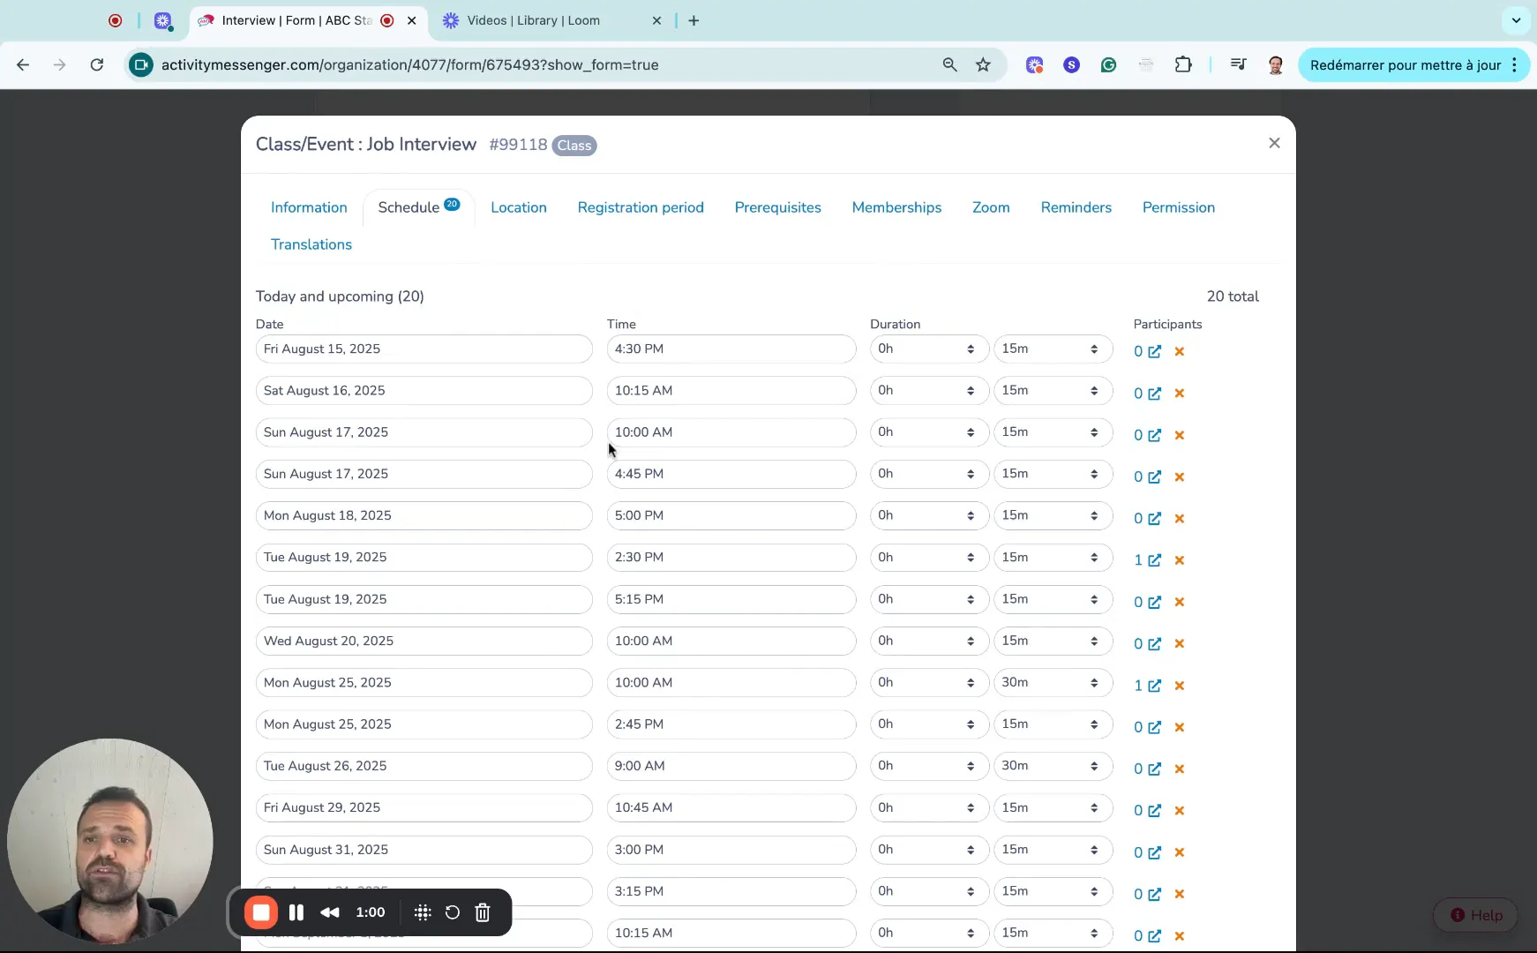Restart the Loom recording

[x=453, y=912]
